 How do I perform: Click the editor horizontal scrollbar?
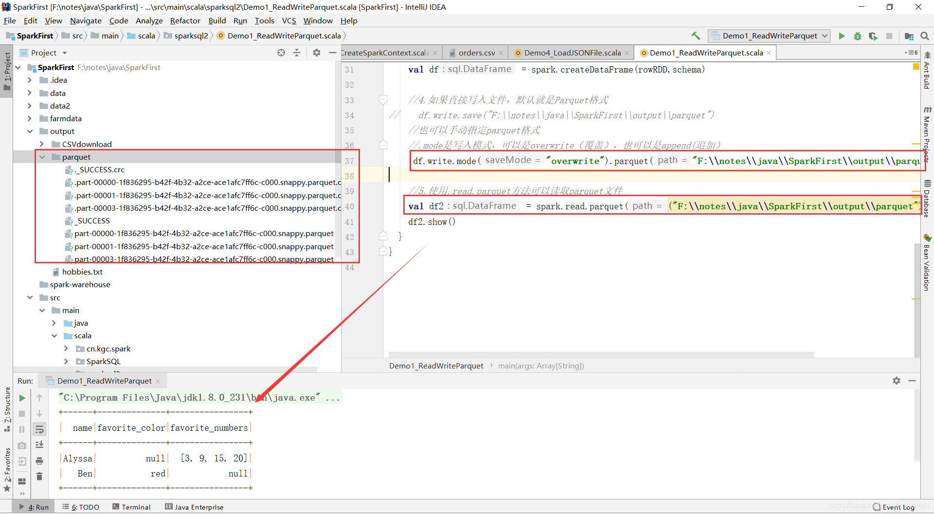[601, 355]
